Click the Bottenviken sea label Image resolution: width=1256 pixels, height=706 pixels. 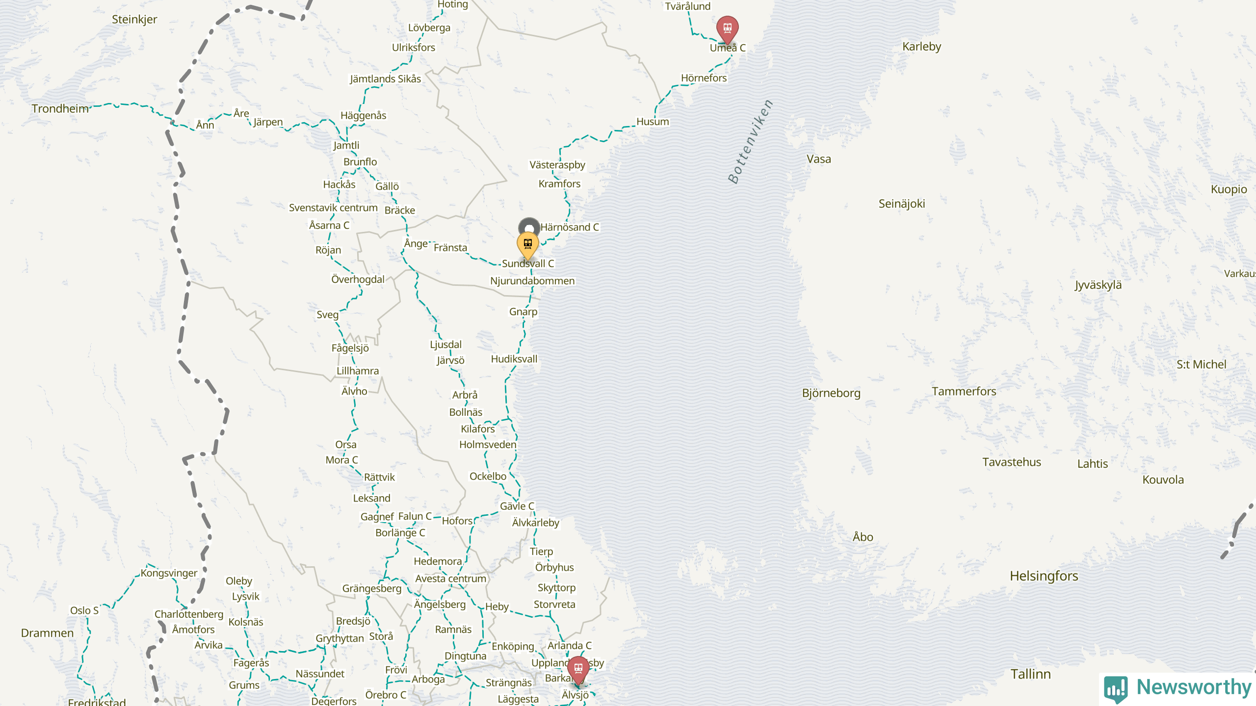click(750, 141)
